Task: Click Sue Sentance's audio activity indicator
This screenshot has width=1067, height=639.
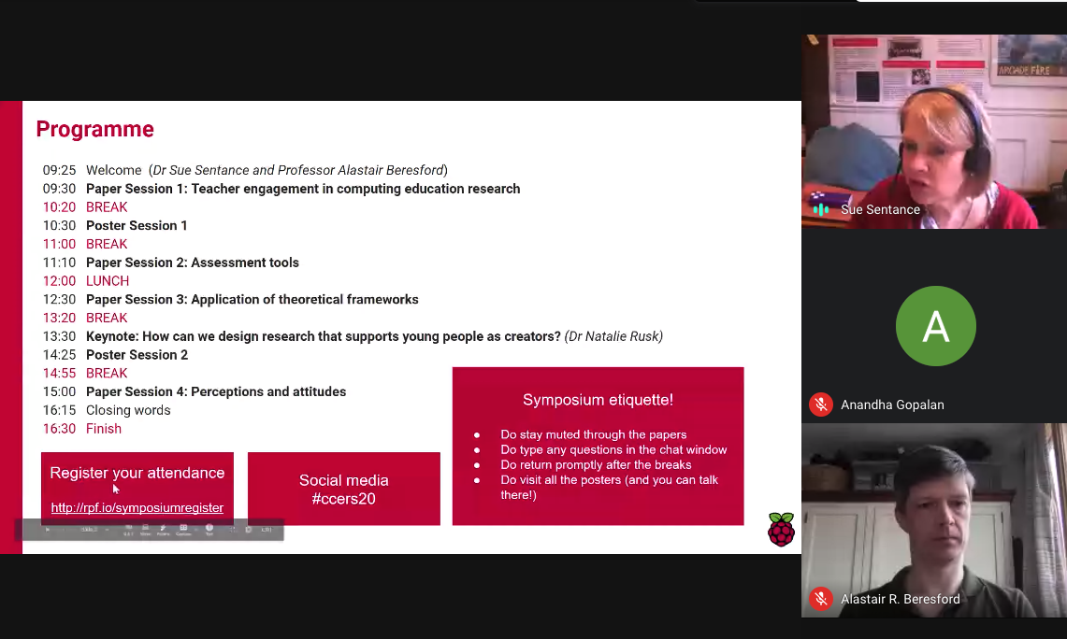Action: (820, 209)
